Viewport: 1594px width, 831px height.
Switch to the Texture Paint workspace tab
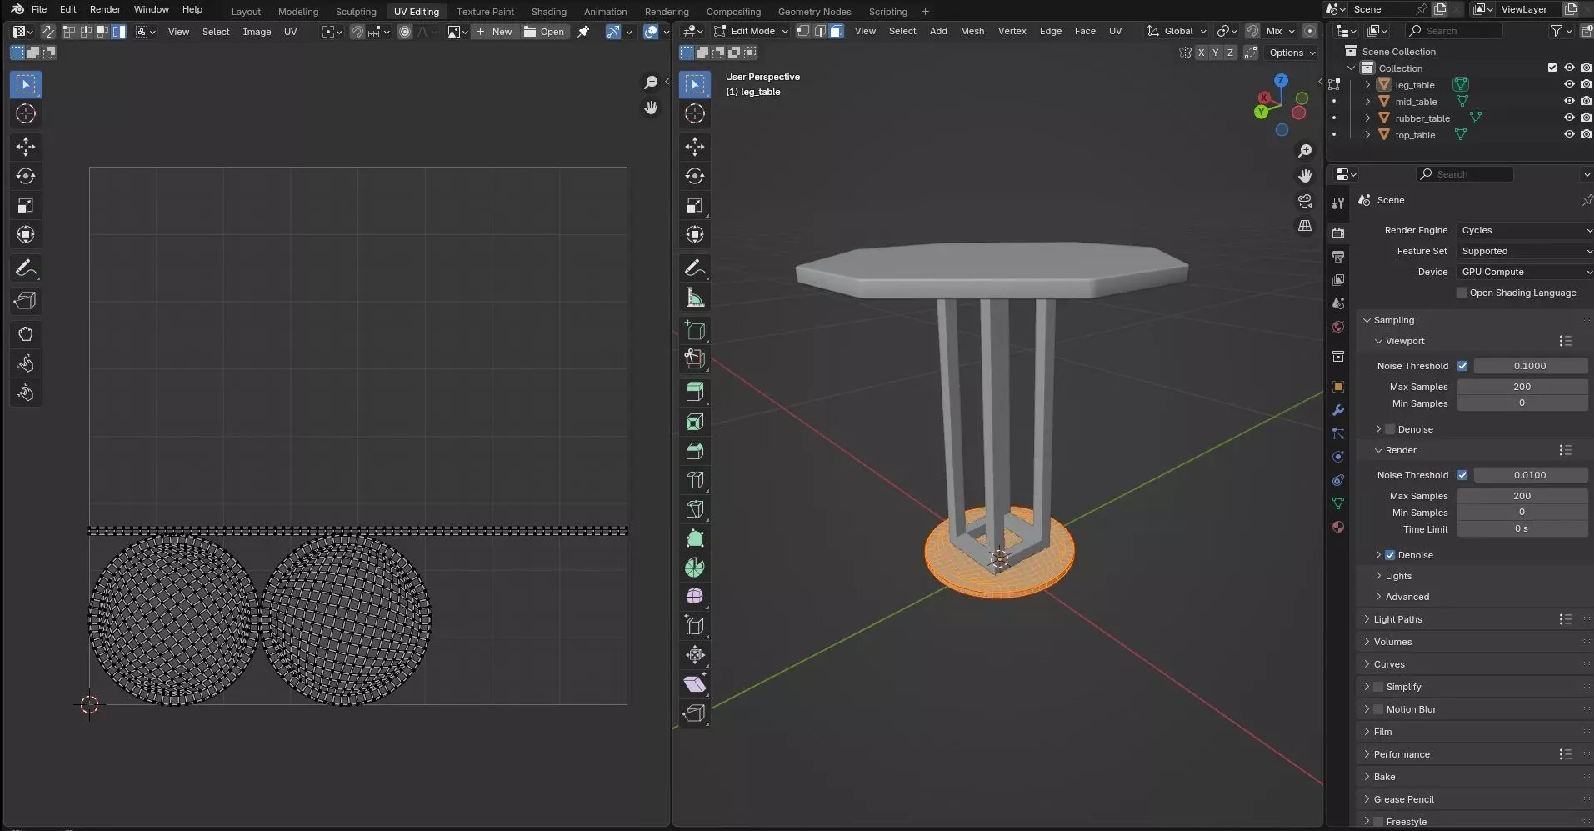(x=485, y=12)
